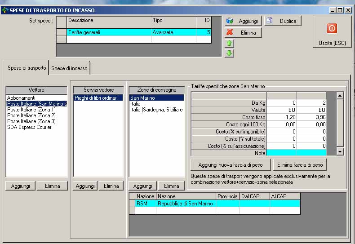This screenshot has height=244, width=355.
Task: Click the Tipo column header
Action: pos(173,22)
